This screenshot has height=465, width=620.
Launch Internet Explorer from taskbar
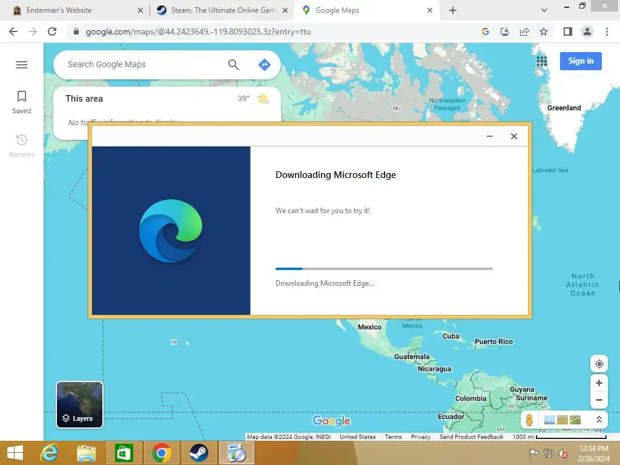[49, 453]
